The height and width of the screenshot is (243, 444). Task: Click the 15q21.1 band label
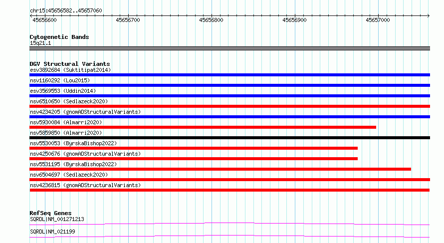tap(40, 43)
